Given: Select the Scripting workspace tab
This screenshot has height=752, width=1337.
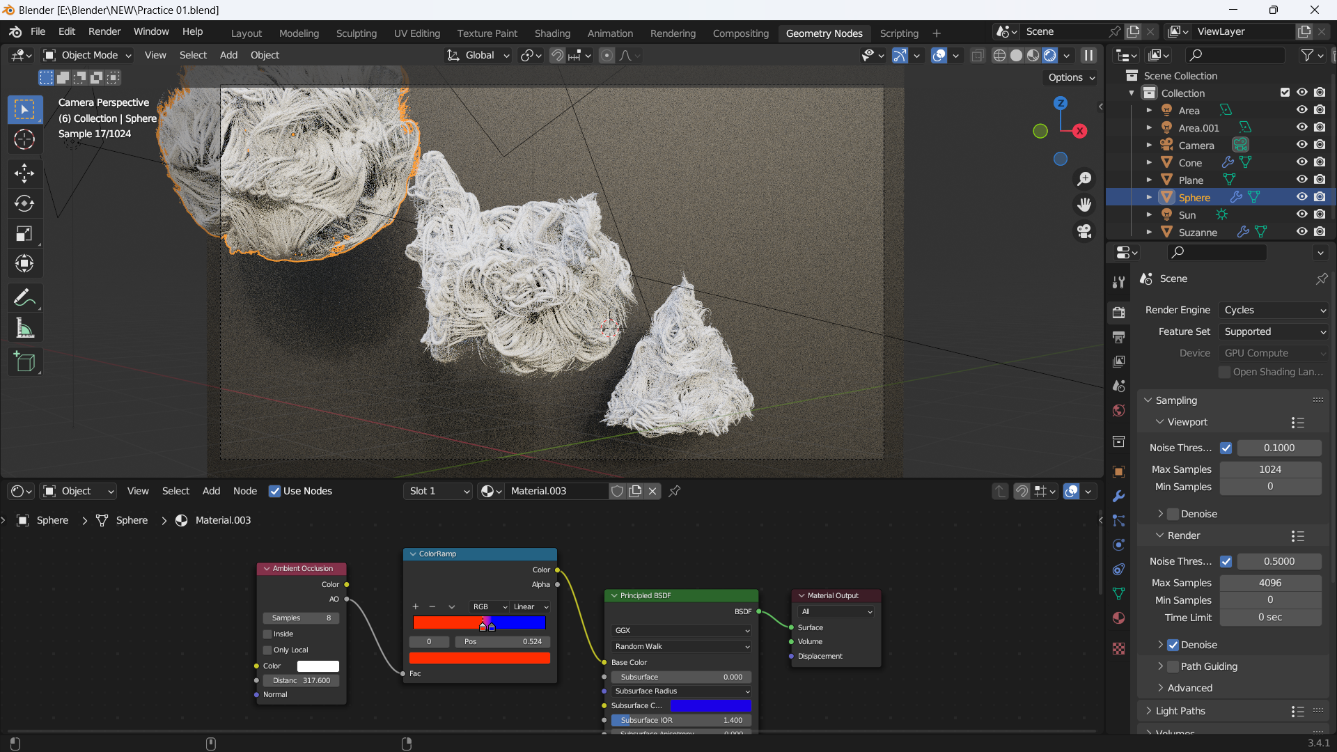Looking at the screenshot, I should click(x=899, y=33).
